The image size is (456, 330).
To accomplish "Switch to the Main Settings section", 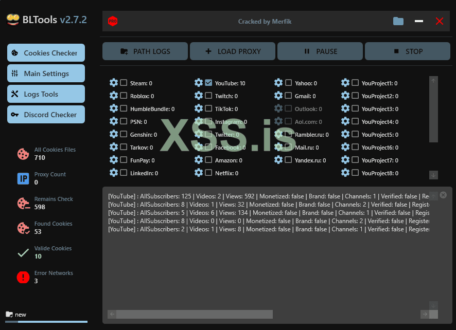I will (46, 74).
